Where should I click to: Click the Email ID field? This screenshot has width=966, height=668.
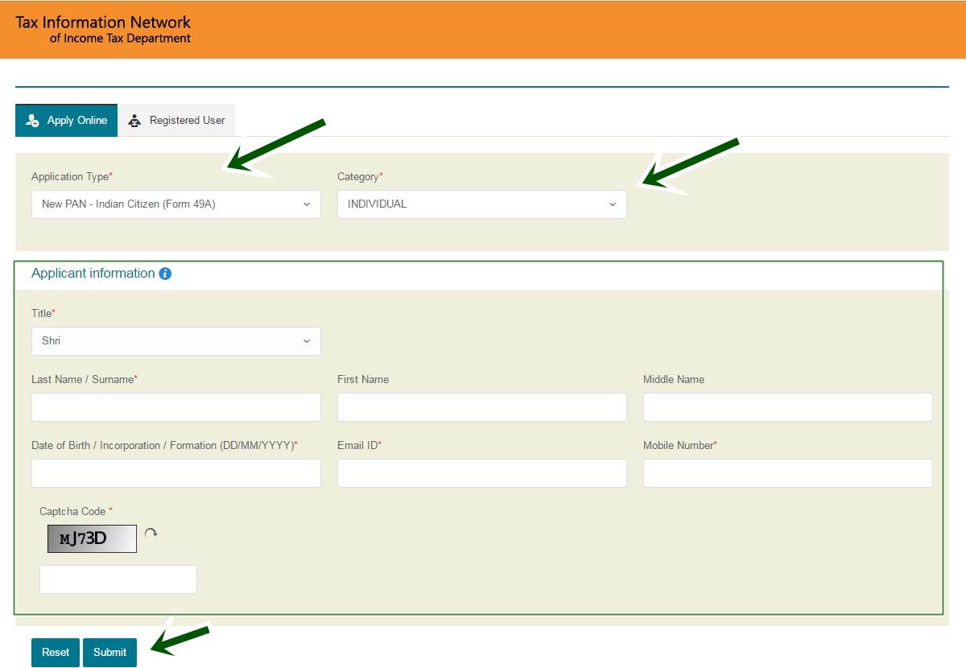pos(481,472)
